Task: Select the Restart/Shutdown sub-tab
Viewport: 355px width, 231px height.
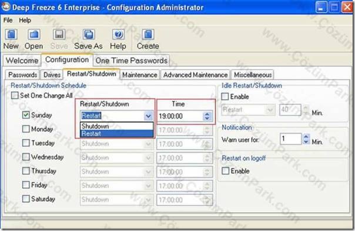Action: (92, 74)
